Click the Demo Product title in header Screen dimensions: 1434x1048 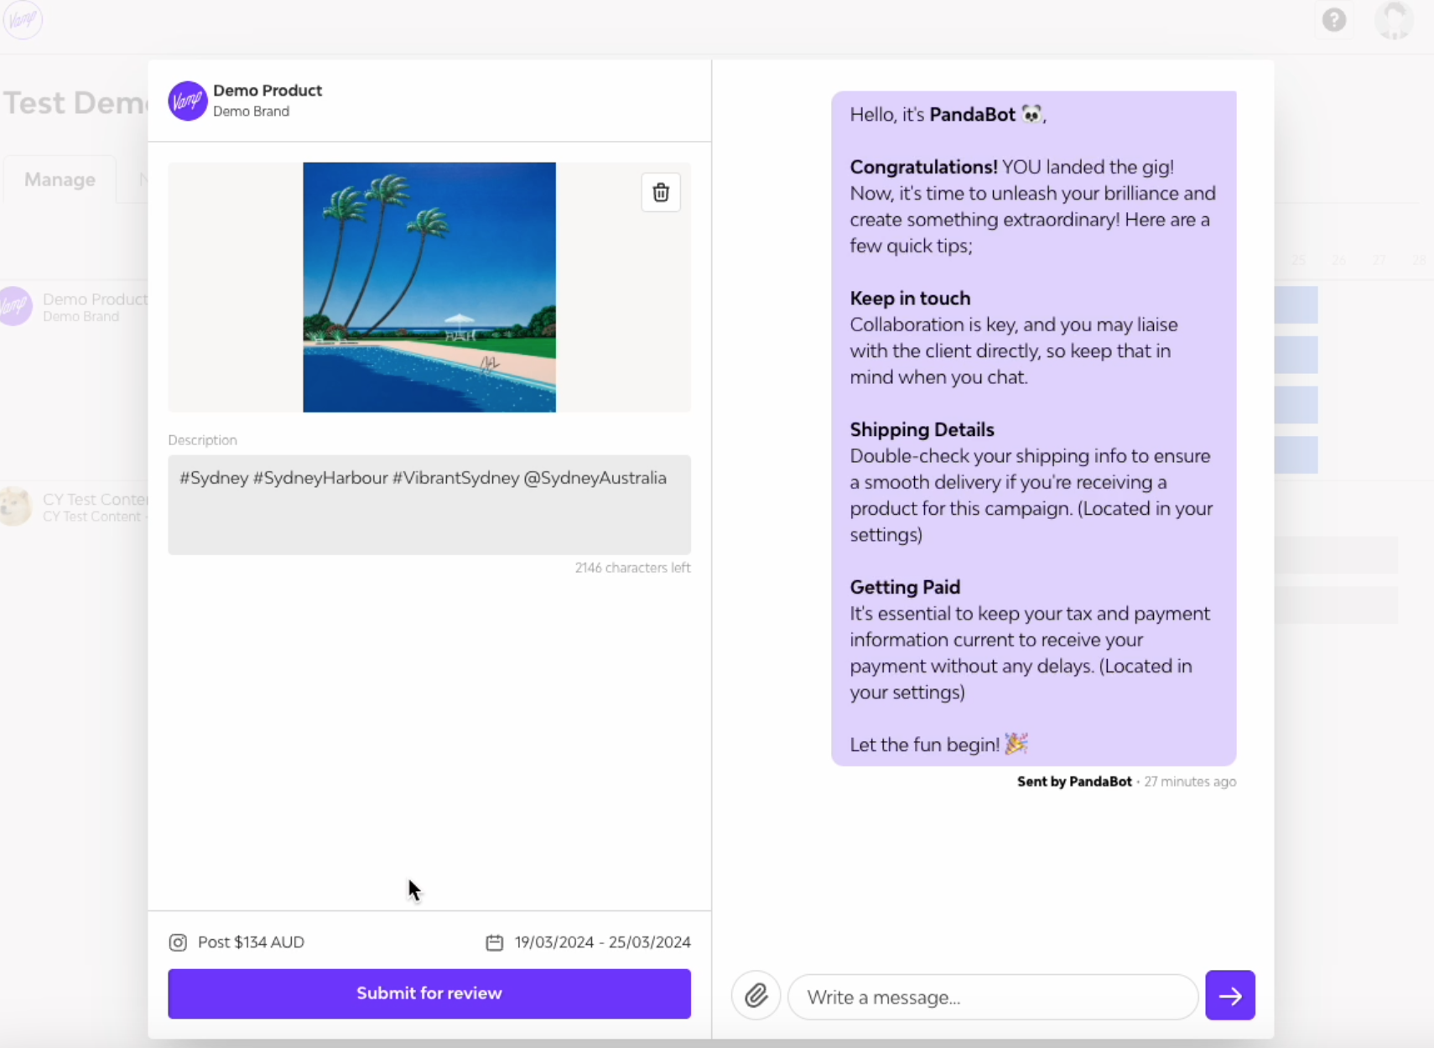(x=268, y=91)
